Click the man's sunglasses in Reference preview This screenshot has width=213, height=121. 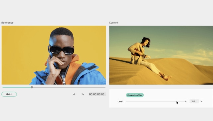tap(61, 50)
